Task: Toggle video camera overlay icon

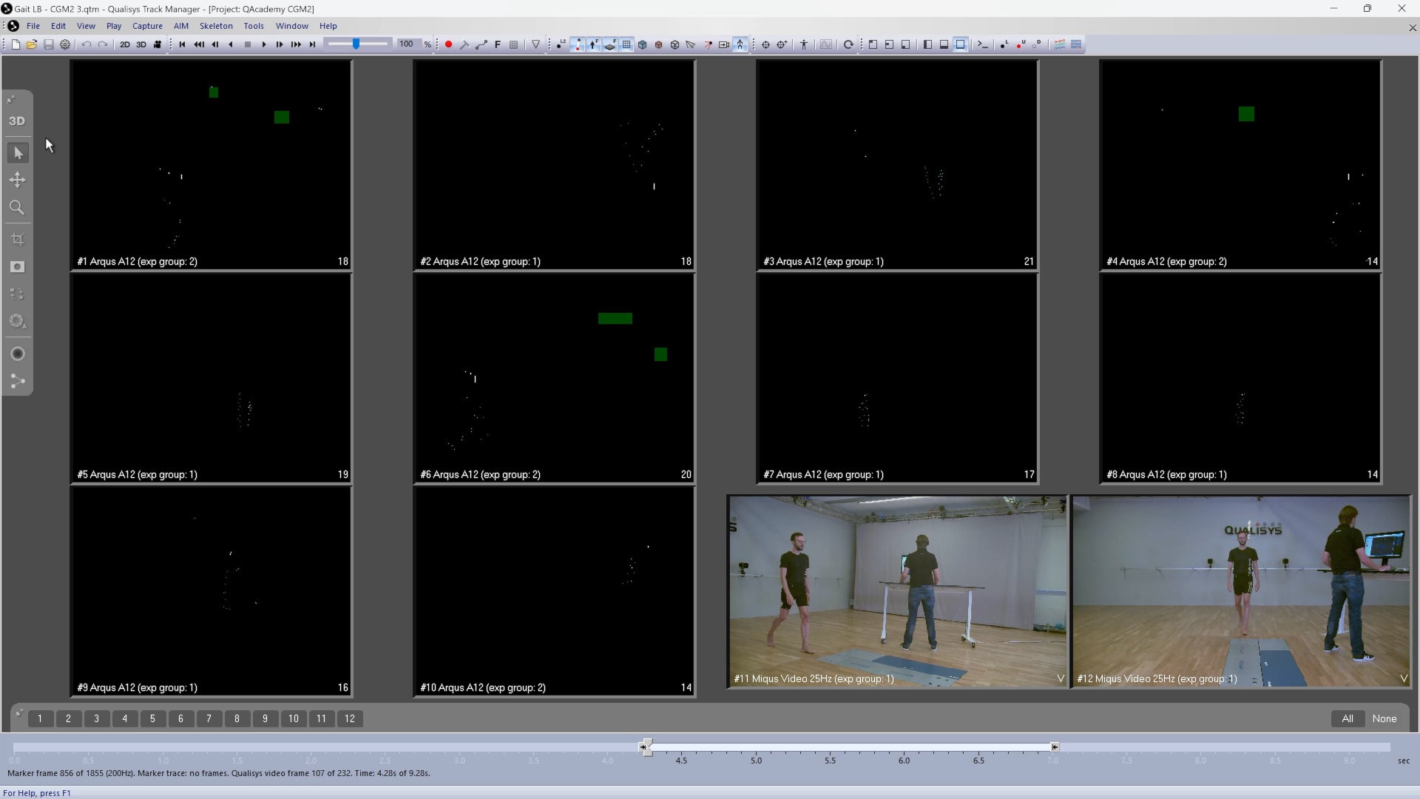Action: point(724,44)
